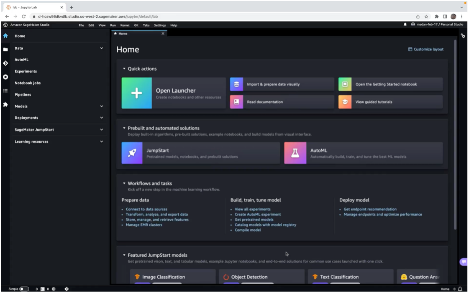
Task: Click Connect to data sources link
Action: coord(146,209)
